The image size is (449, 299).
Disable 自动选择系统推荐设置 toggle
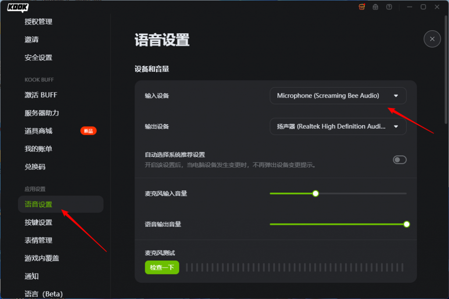click(399, 160)
